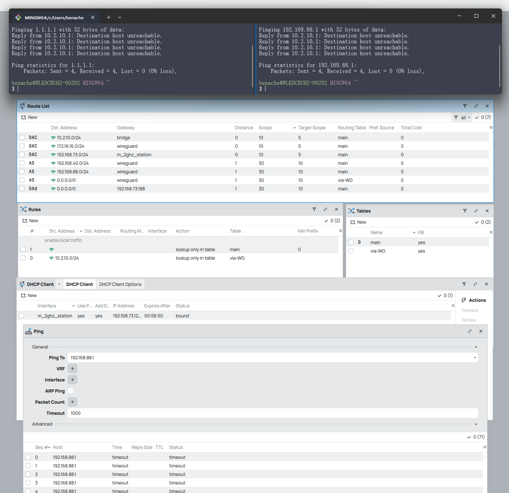Viewport: 509px width, 493px height.
Task: Click the detach icon on the Rules panel
Action: click(325, 209)
